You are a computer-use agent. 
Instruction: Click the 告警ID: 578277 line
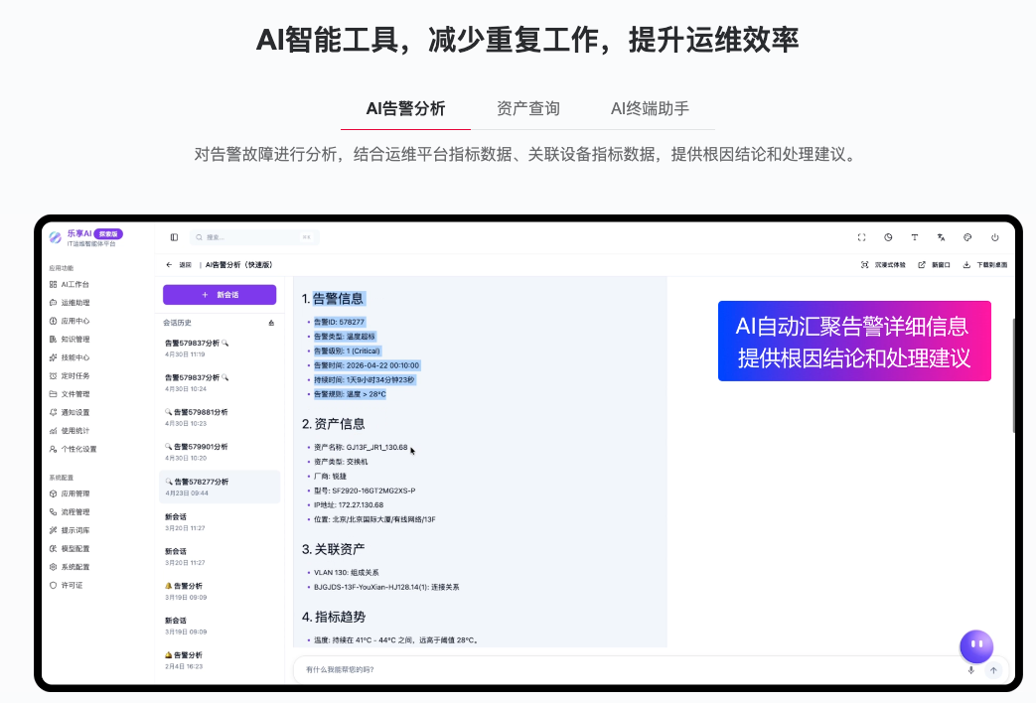click(x=339, y=322)
